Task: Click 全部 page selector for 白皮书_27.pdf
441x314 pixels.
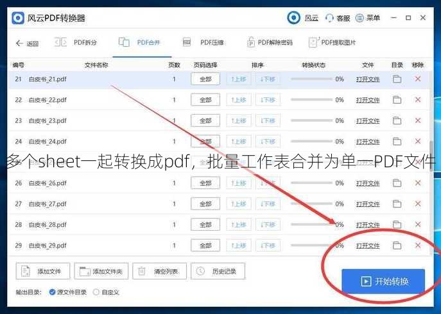Action: (x=205, y=204)
